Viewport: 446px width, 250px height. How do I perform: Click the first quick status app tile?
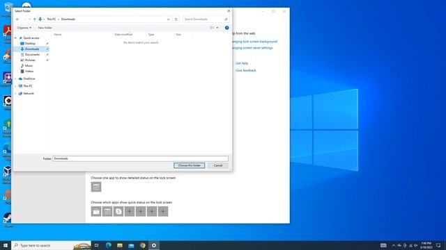[x=96, y=211]
